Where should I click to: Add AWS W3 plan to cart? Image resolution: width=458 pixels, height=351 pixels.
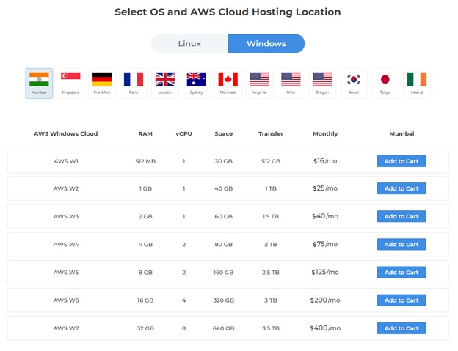[401, 216]
